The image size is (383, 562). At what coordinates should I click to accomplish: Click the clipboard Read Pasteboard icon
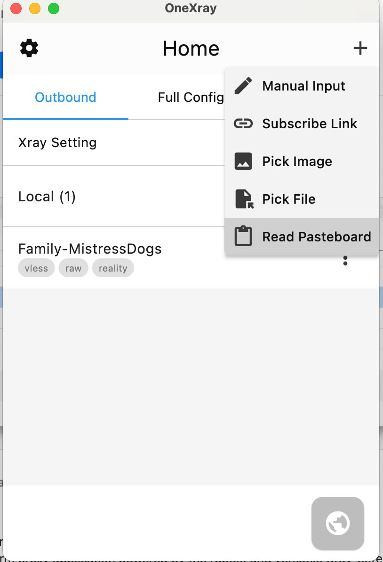point(243,236)
